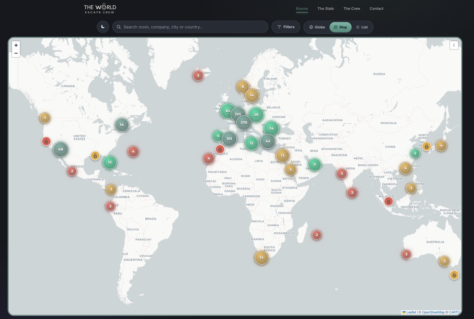Open The Crew page
Screen dimensions: 474x319
pos(352,9)
